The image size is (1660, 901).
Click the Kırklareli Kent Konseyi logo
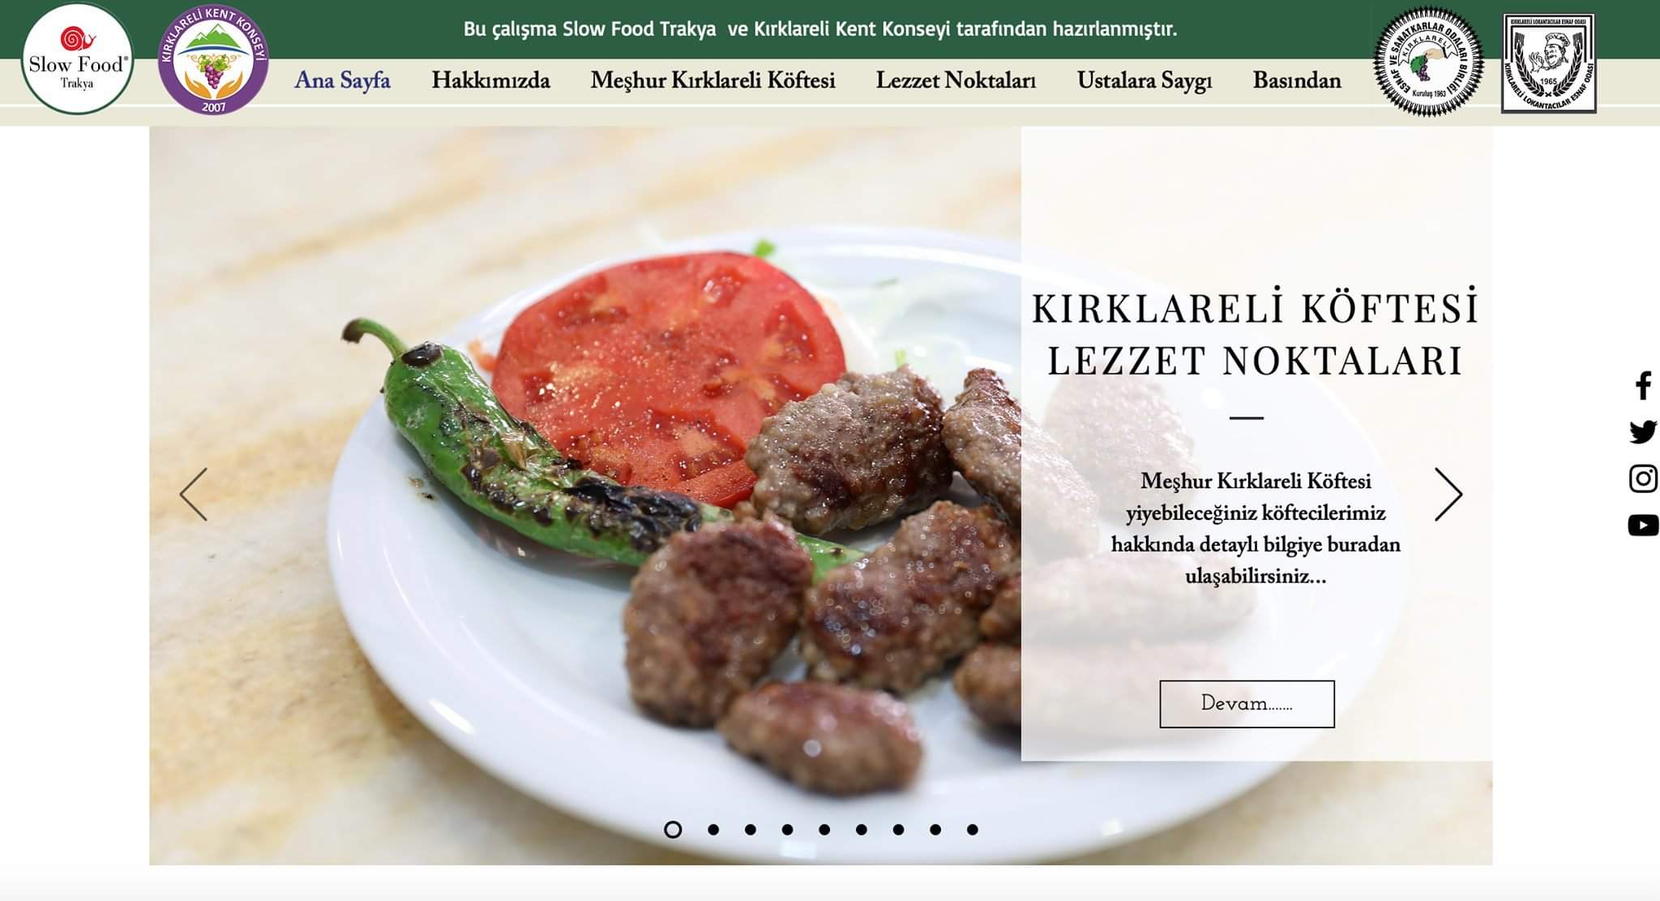(213, 60)
